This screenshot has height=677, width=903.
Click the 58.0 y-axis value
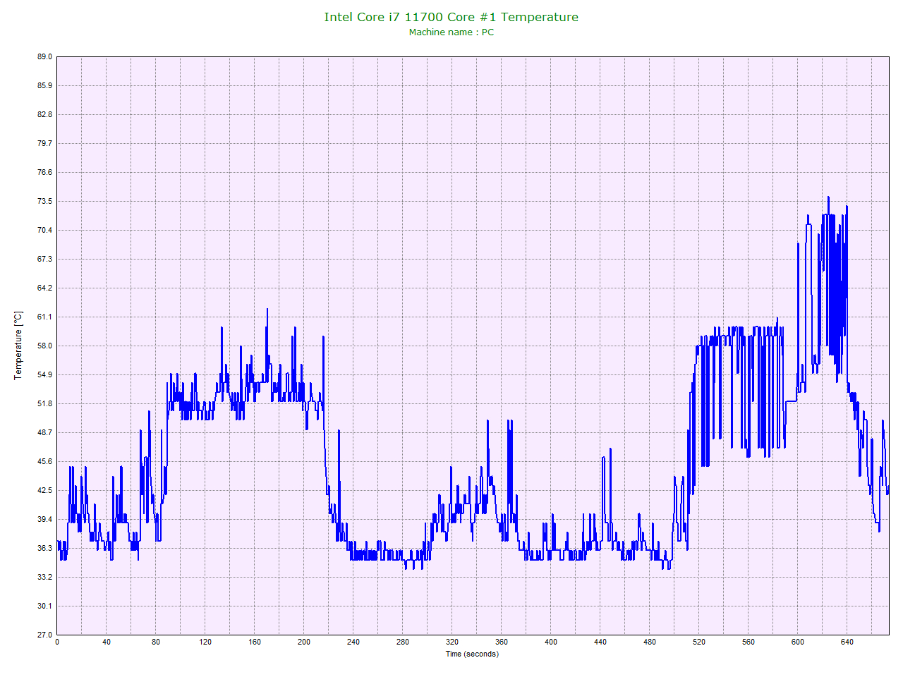[44, 346]
